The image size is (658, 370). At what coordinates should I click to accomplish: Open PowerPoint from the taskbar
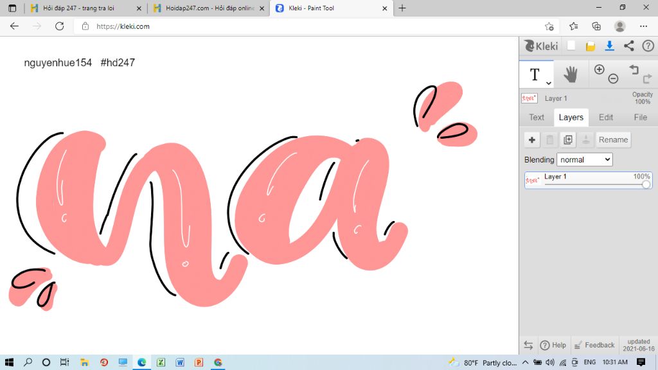[199, 362]
